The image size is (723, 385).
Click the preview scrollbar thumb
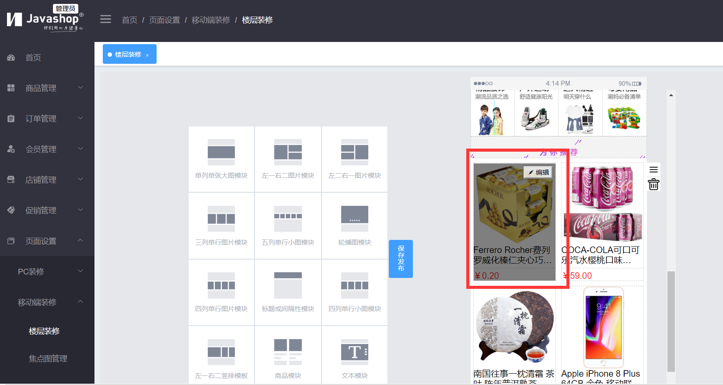tap(671, 321)
